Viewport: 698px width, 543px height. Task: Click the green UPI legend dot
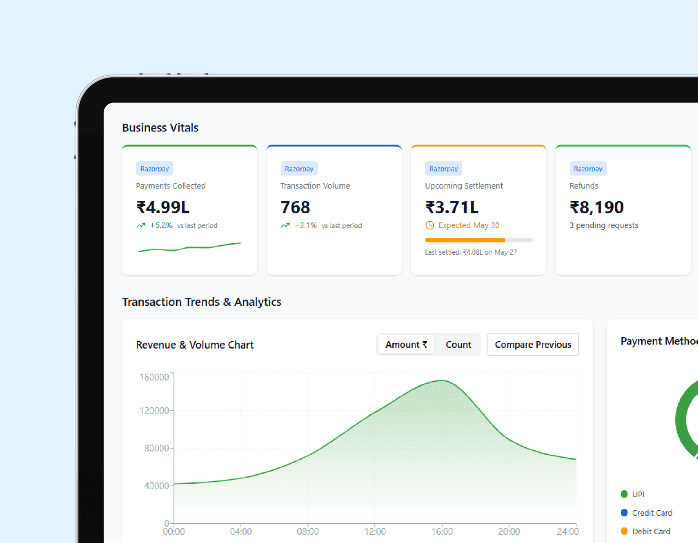pyautogui.click(x=624, y=494)
